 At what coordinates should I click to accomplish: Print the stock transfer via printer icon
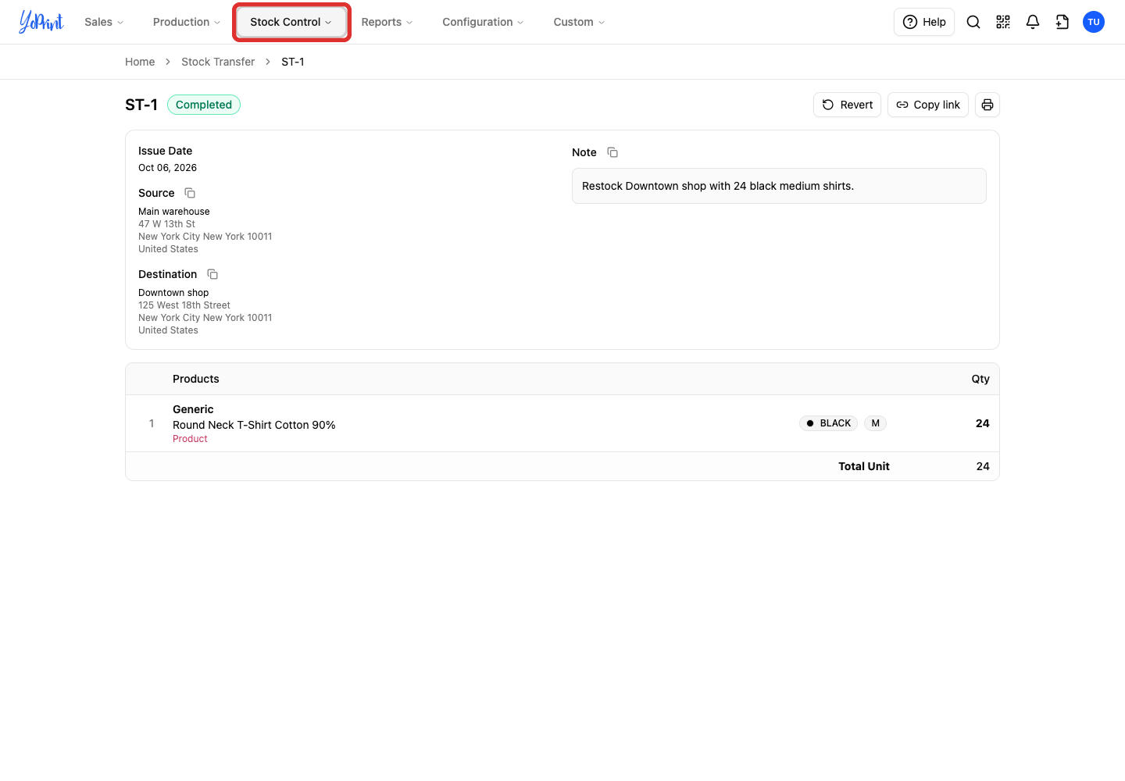(987, 105)
